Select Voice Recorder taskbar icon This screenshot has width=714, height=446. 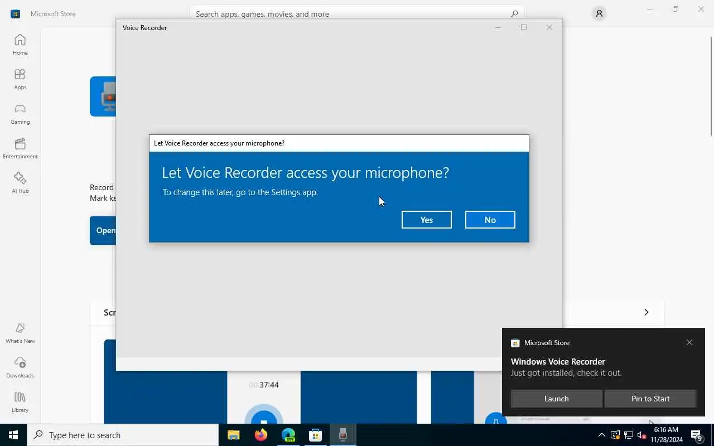[343, 435]
